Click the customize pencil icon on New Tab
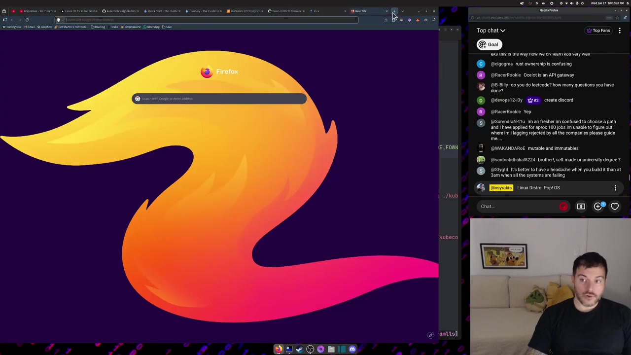The image size is (631, 355). [x=430, y=335]
